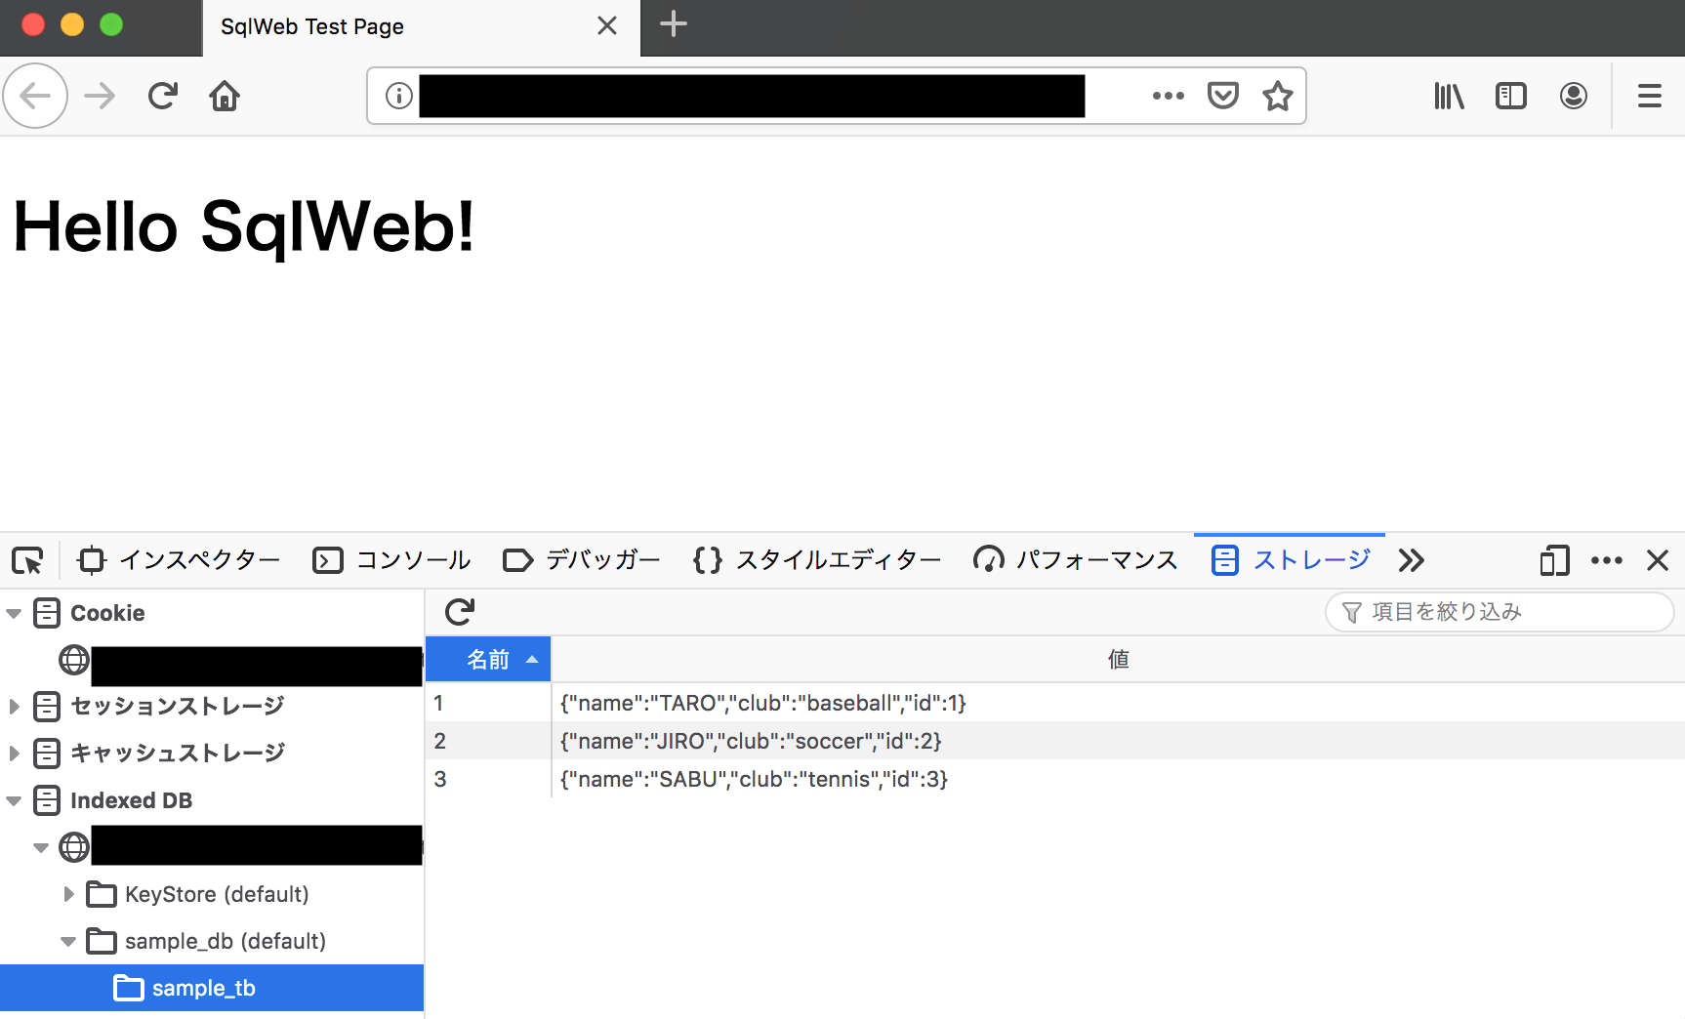This screenshot has height=1019, width=1685.
Task: Click the redacted URL address bar
Action: [752, 96]
